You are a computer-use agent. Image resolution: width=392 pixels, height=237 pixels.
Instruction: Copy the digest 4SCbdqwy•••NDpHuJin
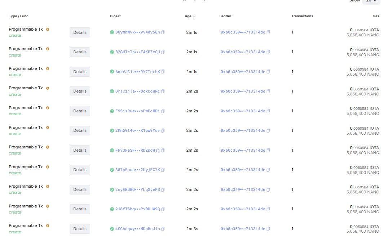(163, 229)
